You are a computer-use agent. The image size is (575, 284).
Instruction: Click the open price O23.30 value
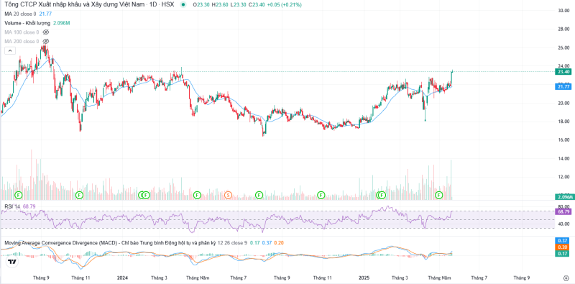coord(201,4)
